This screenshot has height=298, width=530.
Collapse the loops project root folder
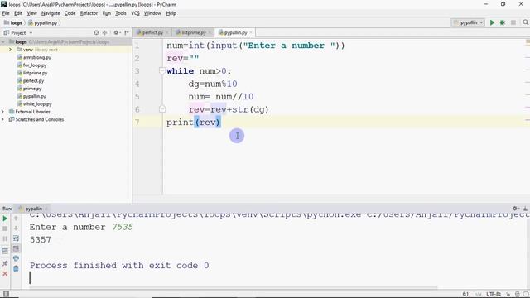3,42
